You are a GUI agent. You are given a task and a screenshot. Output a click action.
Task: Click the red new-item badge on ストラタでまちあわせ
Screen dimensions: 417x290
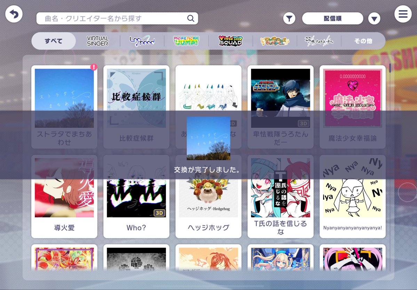(94, 67)
